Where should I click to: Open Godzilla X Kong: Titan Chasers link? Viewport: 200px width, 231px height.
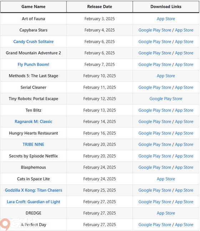[x=33, y=190]
